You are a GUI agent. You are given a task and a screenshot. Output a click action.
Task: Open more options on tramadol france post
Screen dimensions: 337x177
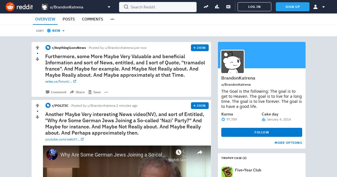click(106, 92)
